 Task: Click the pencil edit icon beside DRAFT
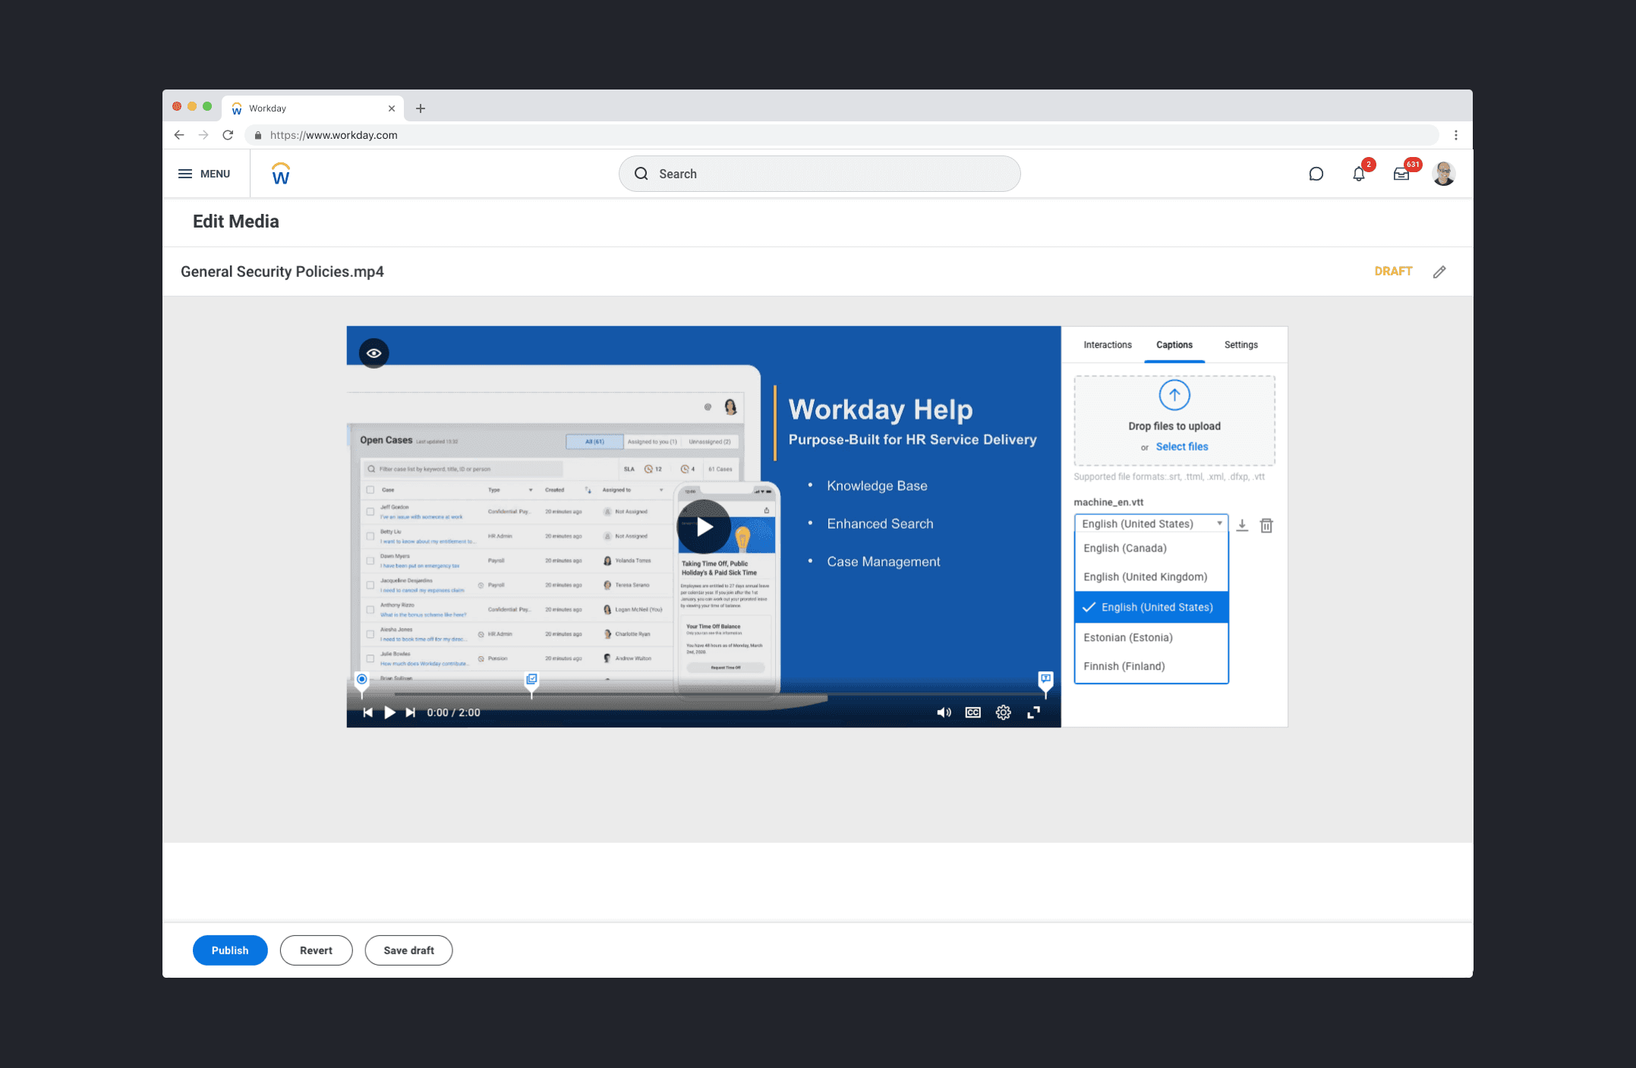pos(1439,272)
